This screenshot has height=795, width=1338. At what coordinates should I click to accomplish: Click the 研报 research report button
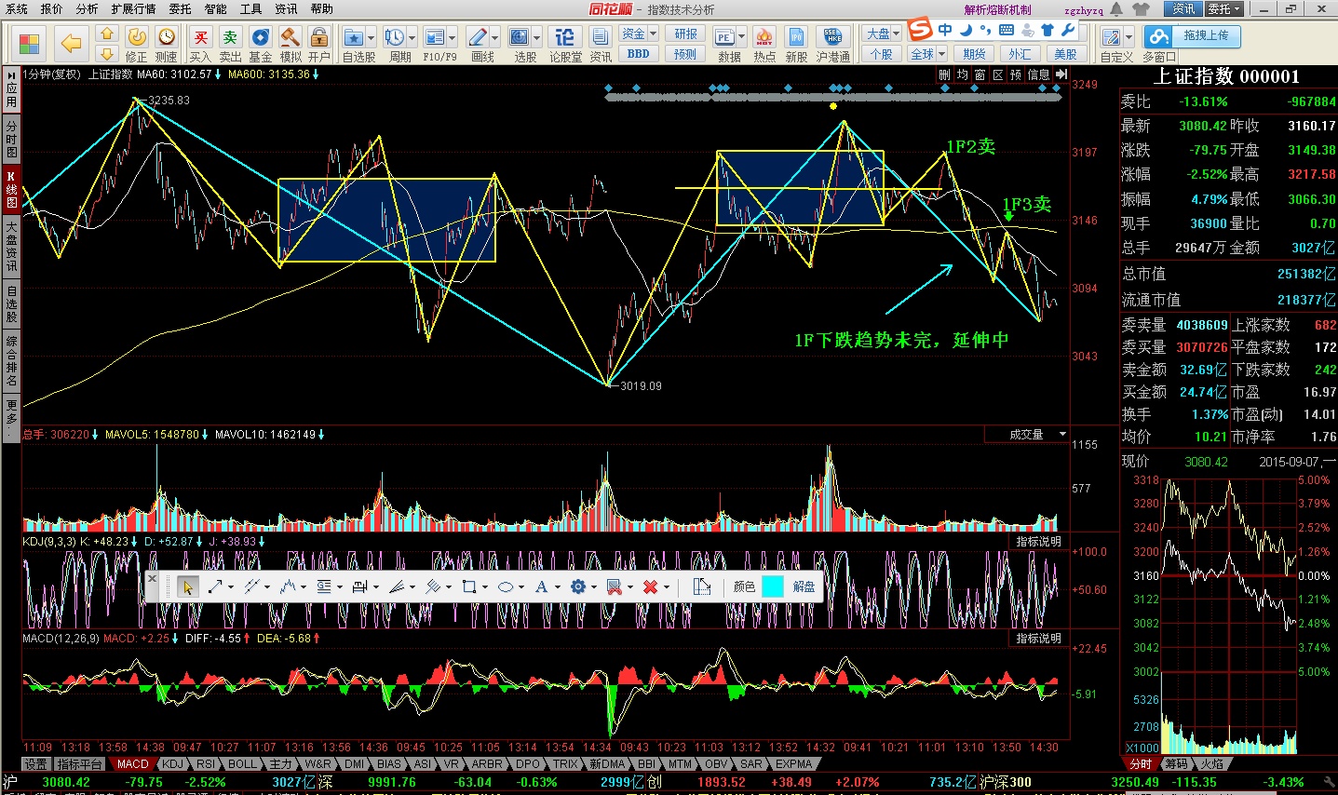(x=685, y=34)
